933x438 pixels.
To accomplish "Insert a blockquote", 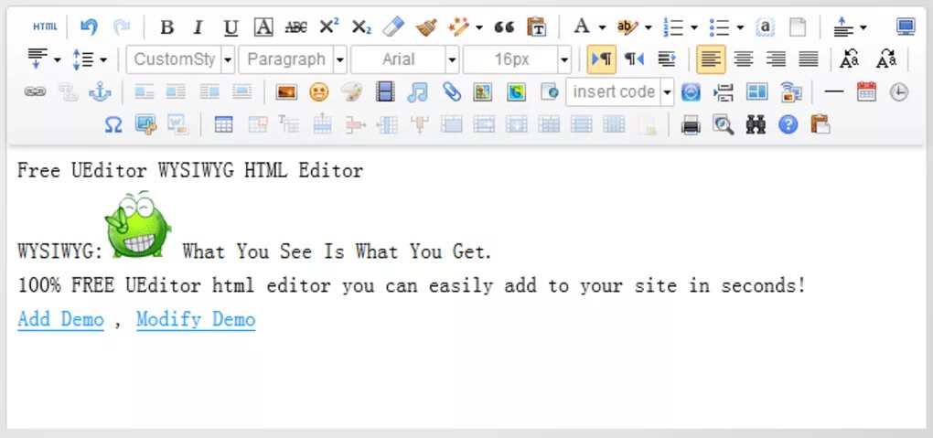I will click(504, 27).
